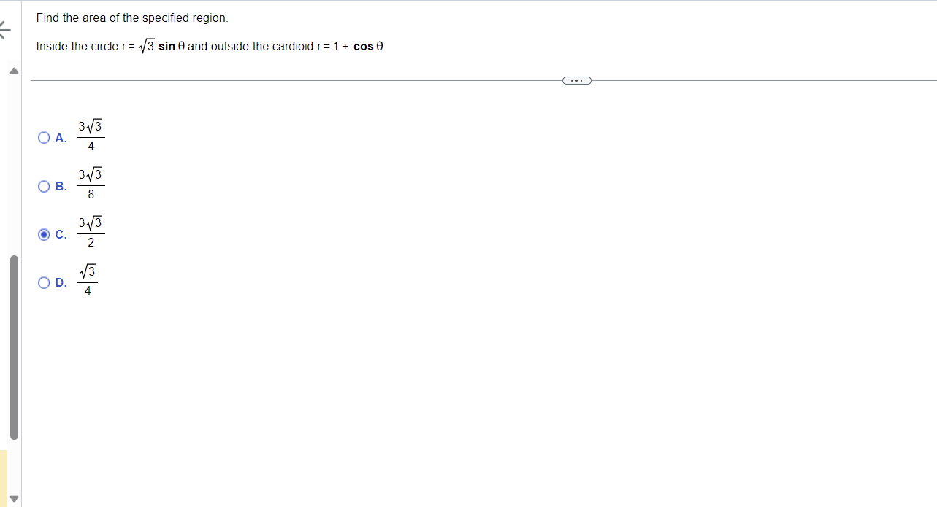Click the yellow highlighted strip at bottom-left
The height and width of the screenshot is (507, 937).
(4, 479)
